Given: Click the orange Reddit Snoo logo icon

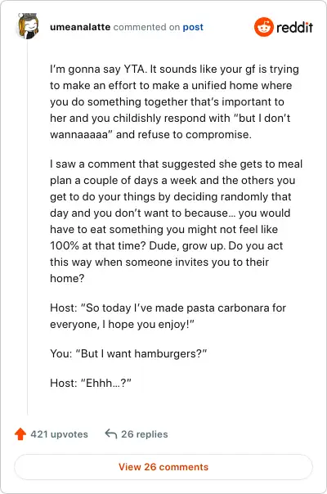Looking at the screenshot, I should coord(264,27).
